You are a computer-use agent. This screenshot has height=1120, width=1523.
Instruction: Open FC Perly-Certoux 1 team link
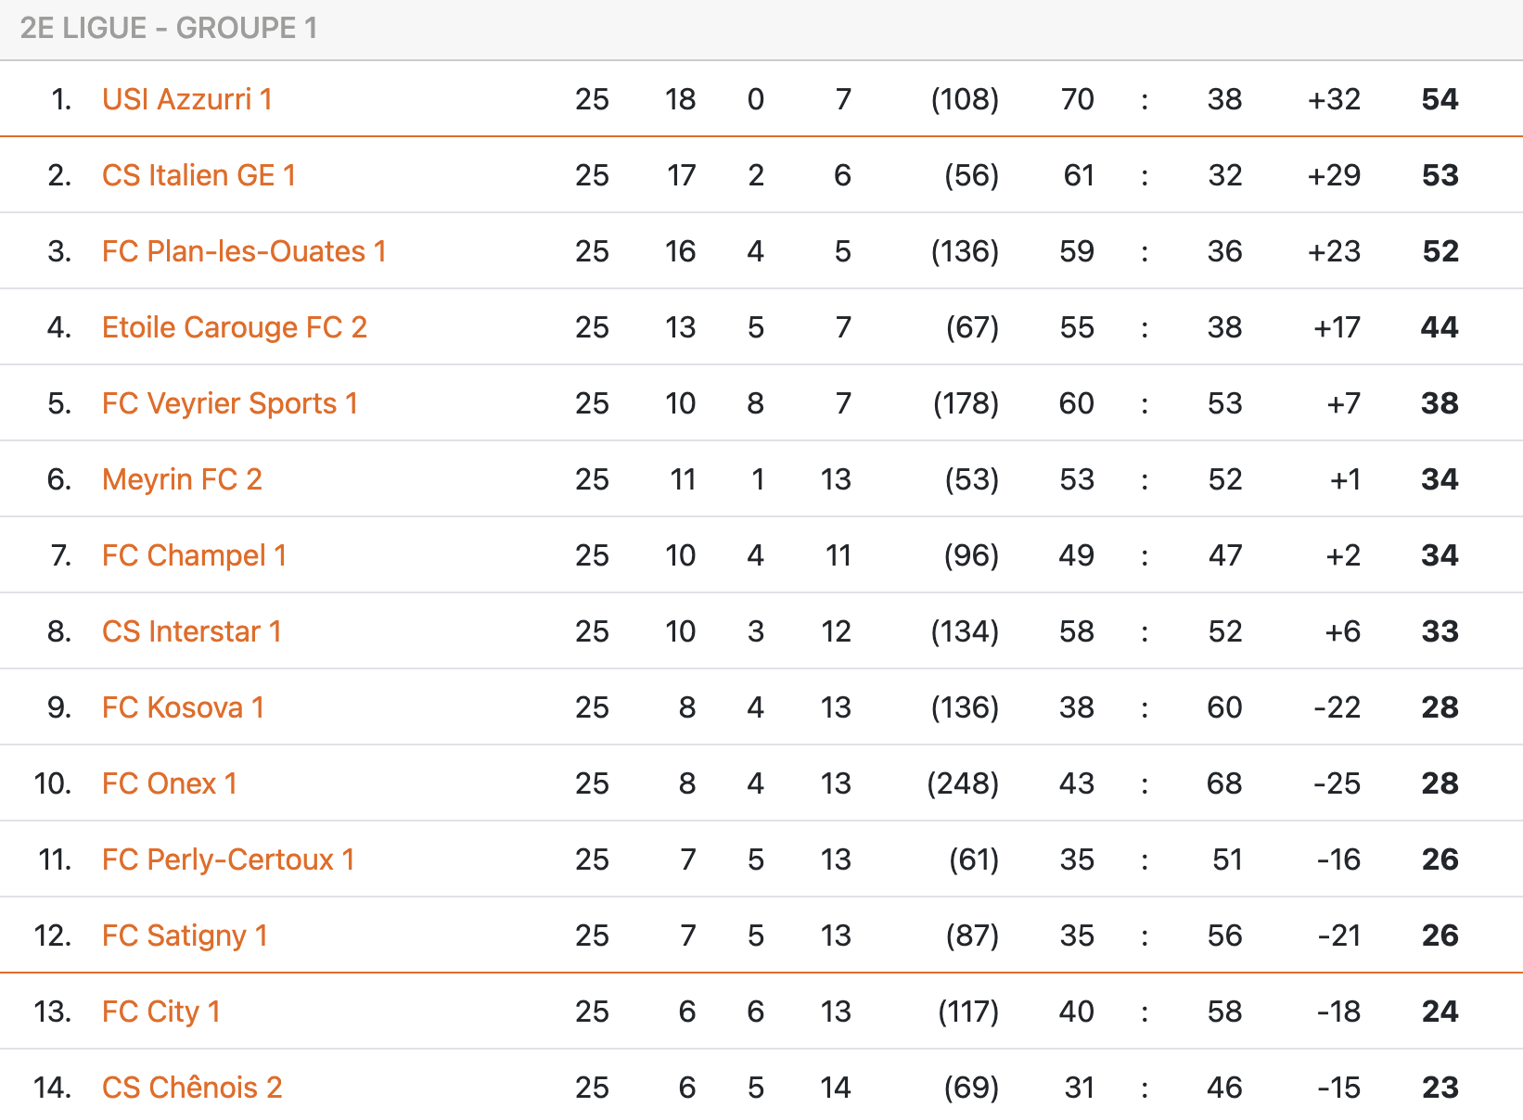coord(228,859)
